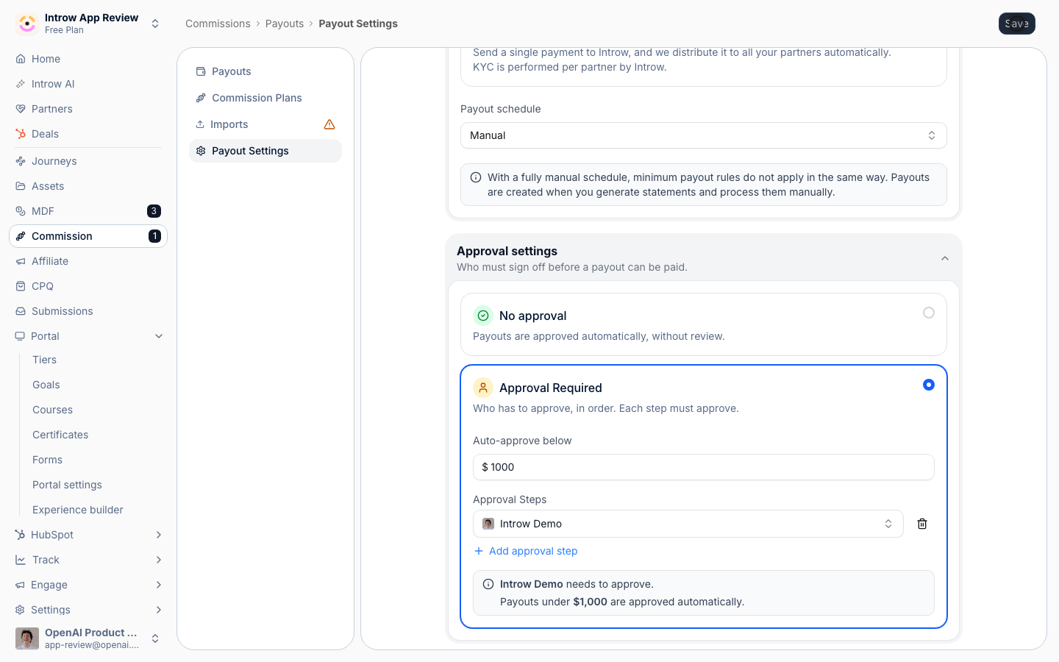
Task: Click the Commissions breadcrumb link
Action: [218, 24]
